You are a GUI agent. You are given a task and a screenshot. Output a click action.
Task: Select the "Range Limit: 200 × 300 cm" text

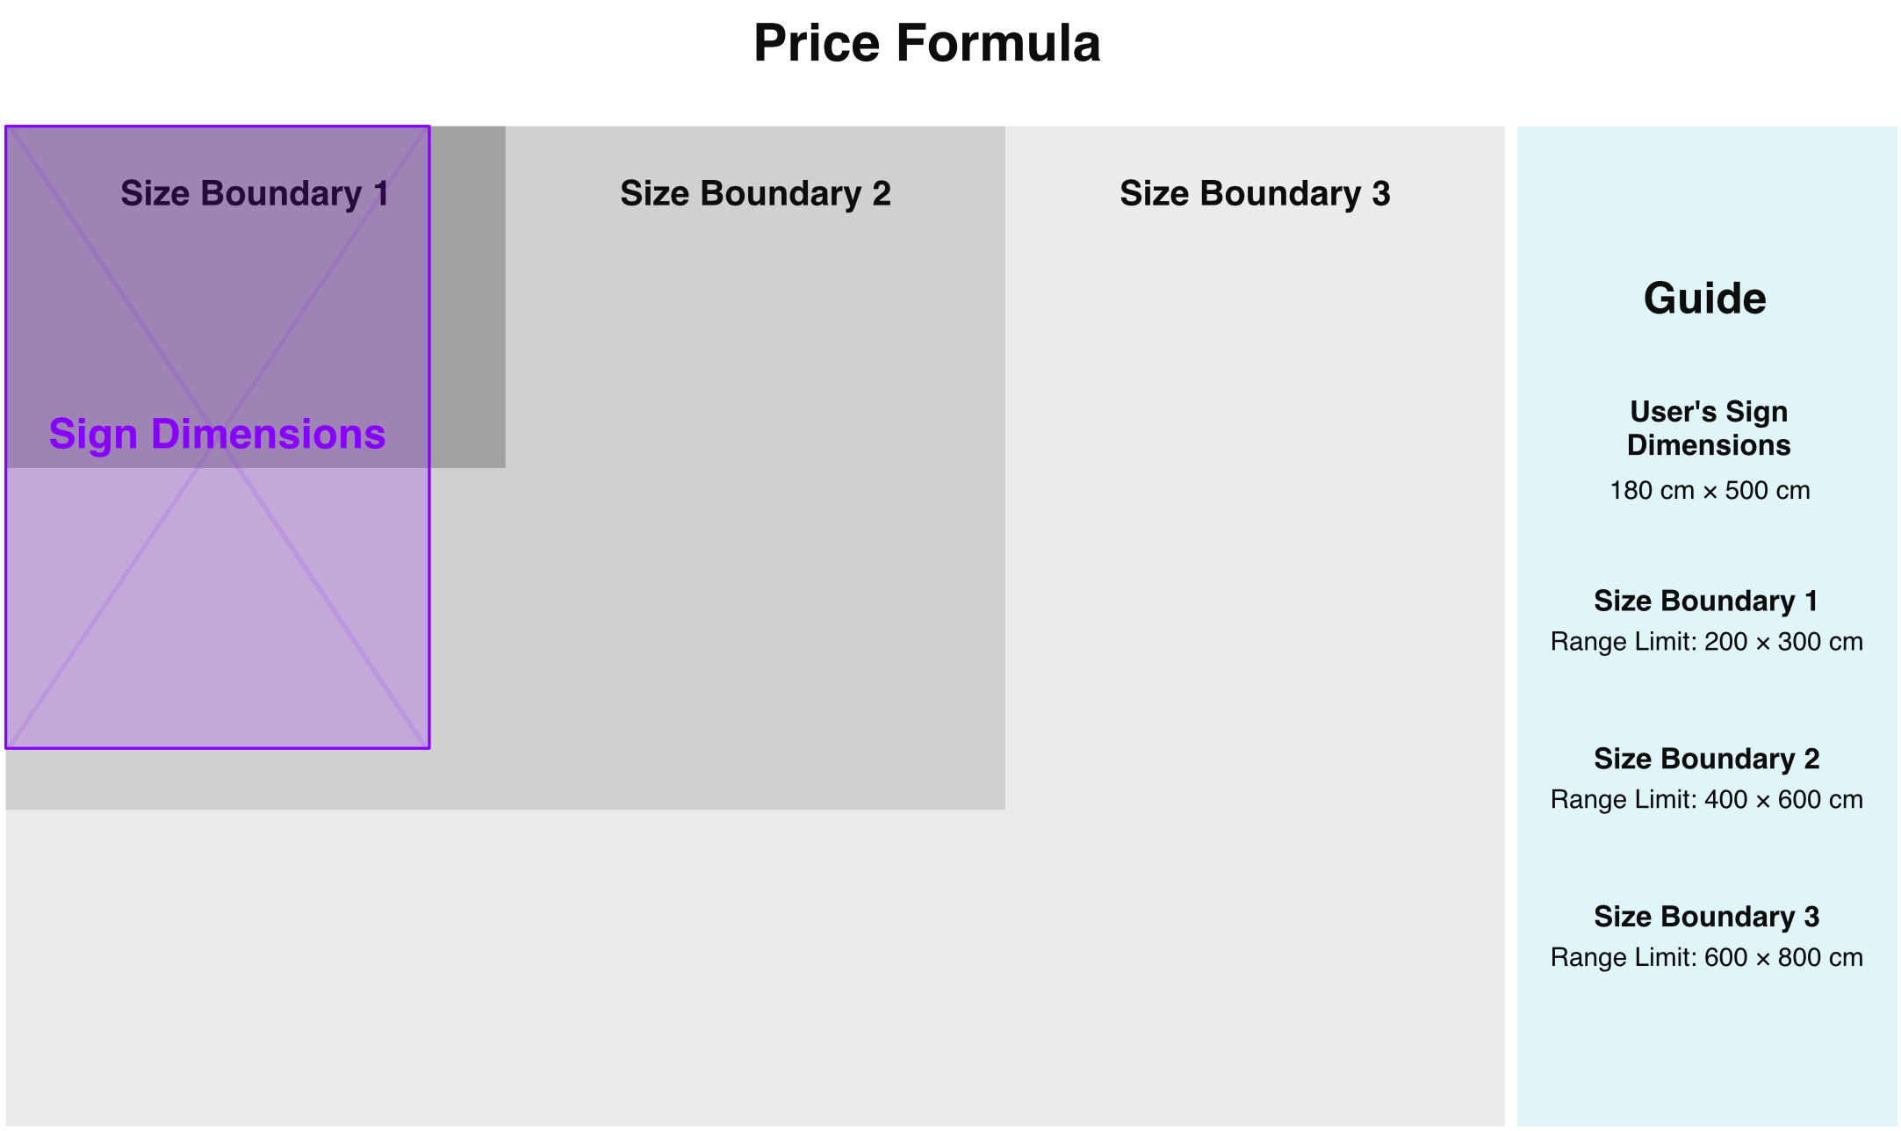[x=1706, y=642]
